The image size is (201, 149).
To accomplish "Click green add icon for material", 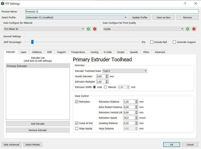I will pyautogui.click(x=89, y=29).
